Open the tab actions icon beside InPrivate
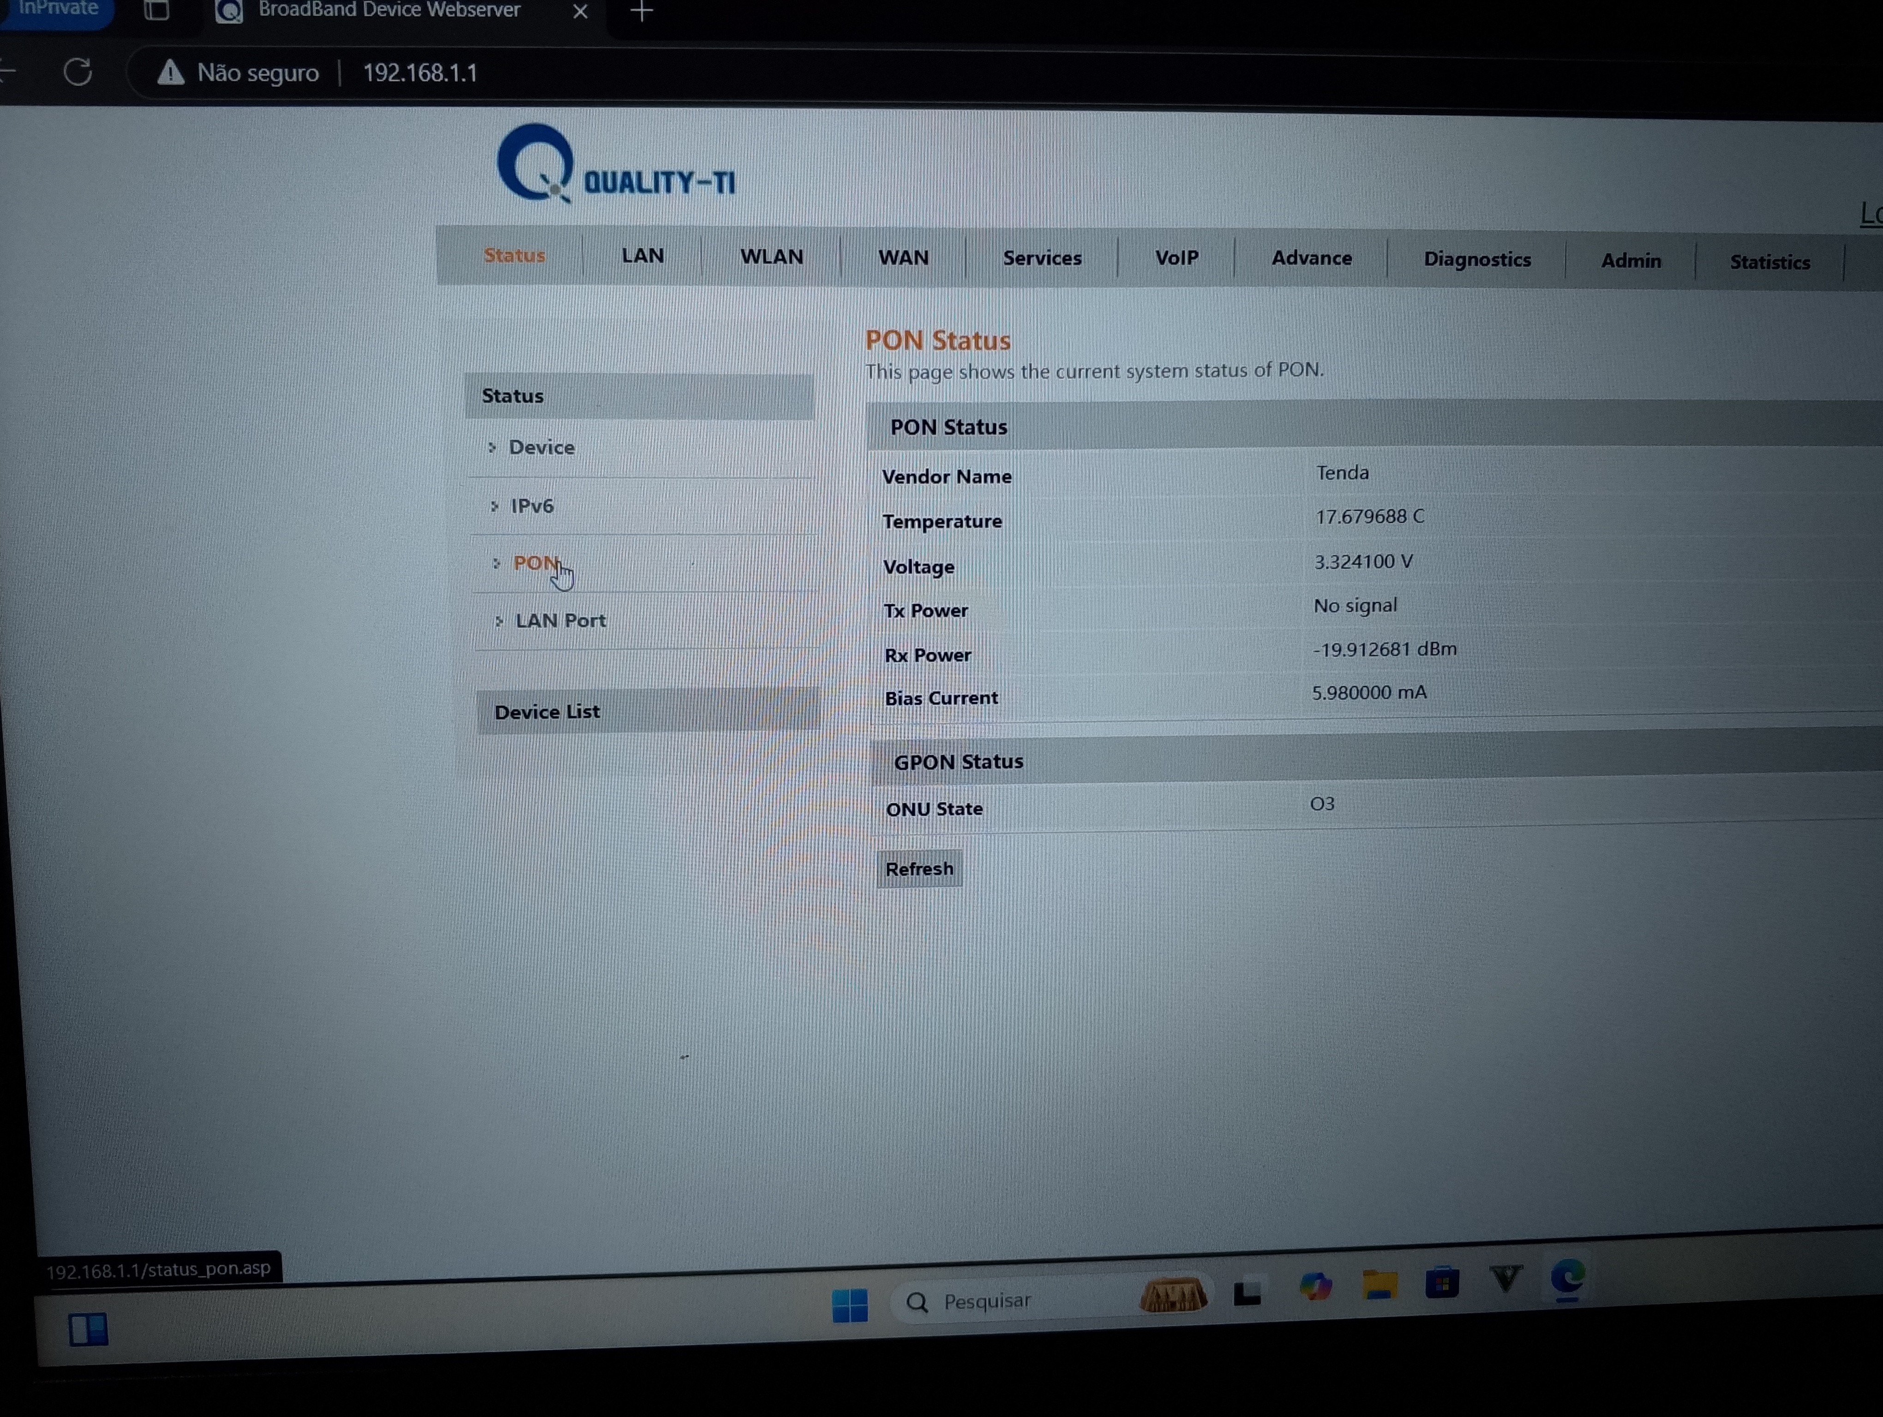The height and width of the screenshot is (1417, 1883). [156, 10]
